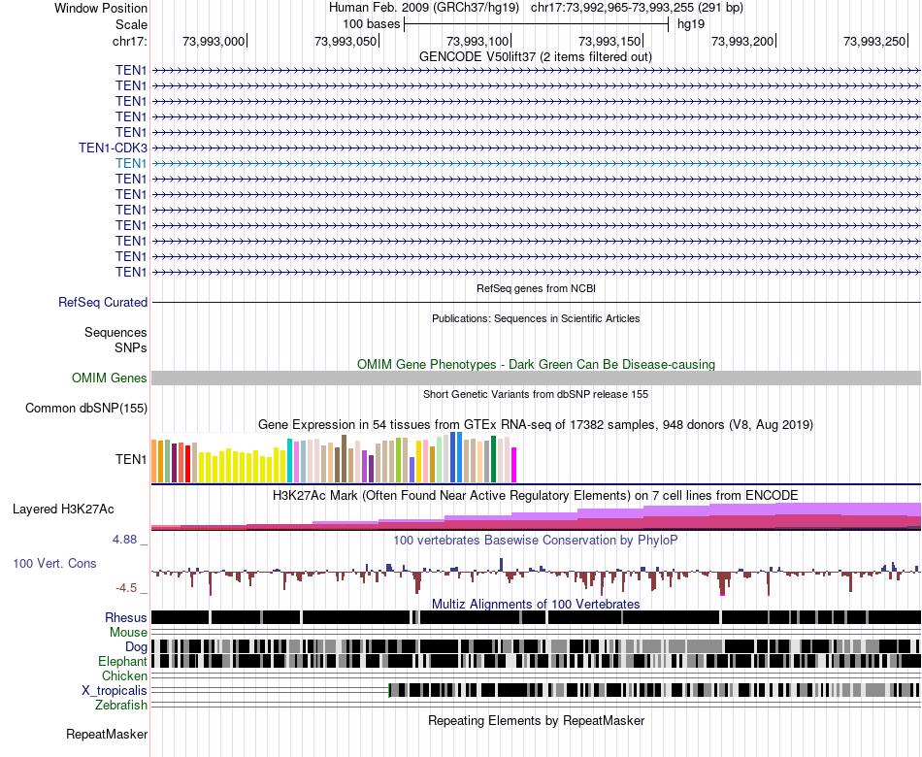The height and width of the screenshot is (757, 922).
Task: Click the 100 Vert. Cons track label
Action: (54, 564)
